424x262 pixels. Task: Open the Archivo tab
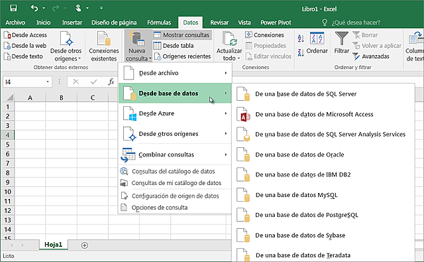[15, 23]
